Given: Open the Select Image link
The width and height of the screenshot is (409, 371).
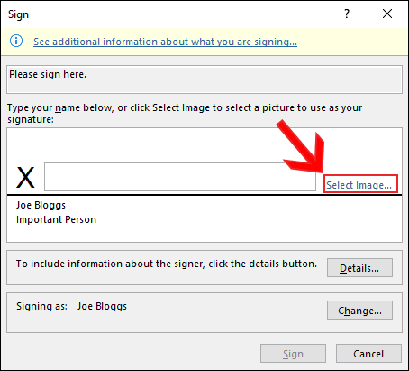Looking at the screenshot, I should coord(359,185).
